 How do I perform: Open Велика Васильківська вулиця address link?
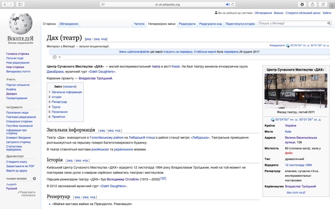pyautogui.click(x=301, y=140)
